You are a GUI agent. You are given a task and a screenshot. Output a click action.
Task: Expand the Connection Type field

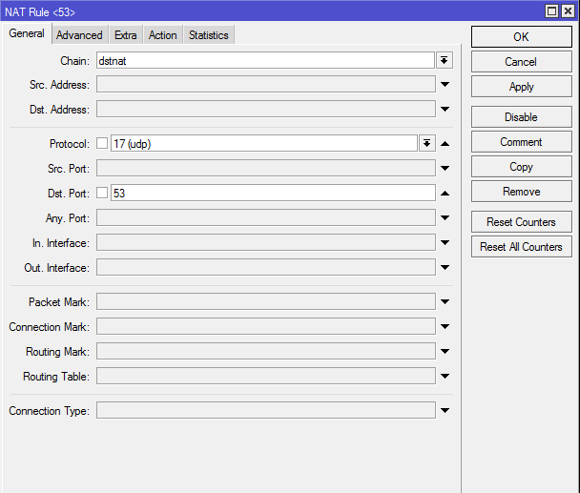pos(445,411)
